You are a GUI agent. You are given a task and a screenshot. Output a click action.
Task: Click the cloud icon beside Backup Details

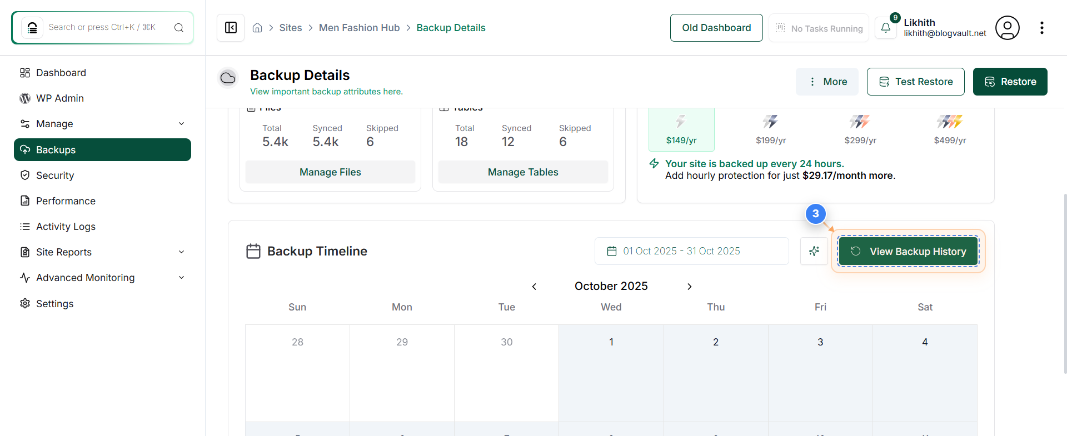click(x=228, y=78)
